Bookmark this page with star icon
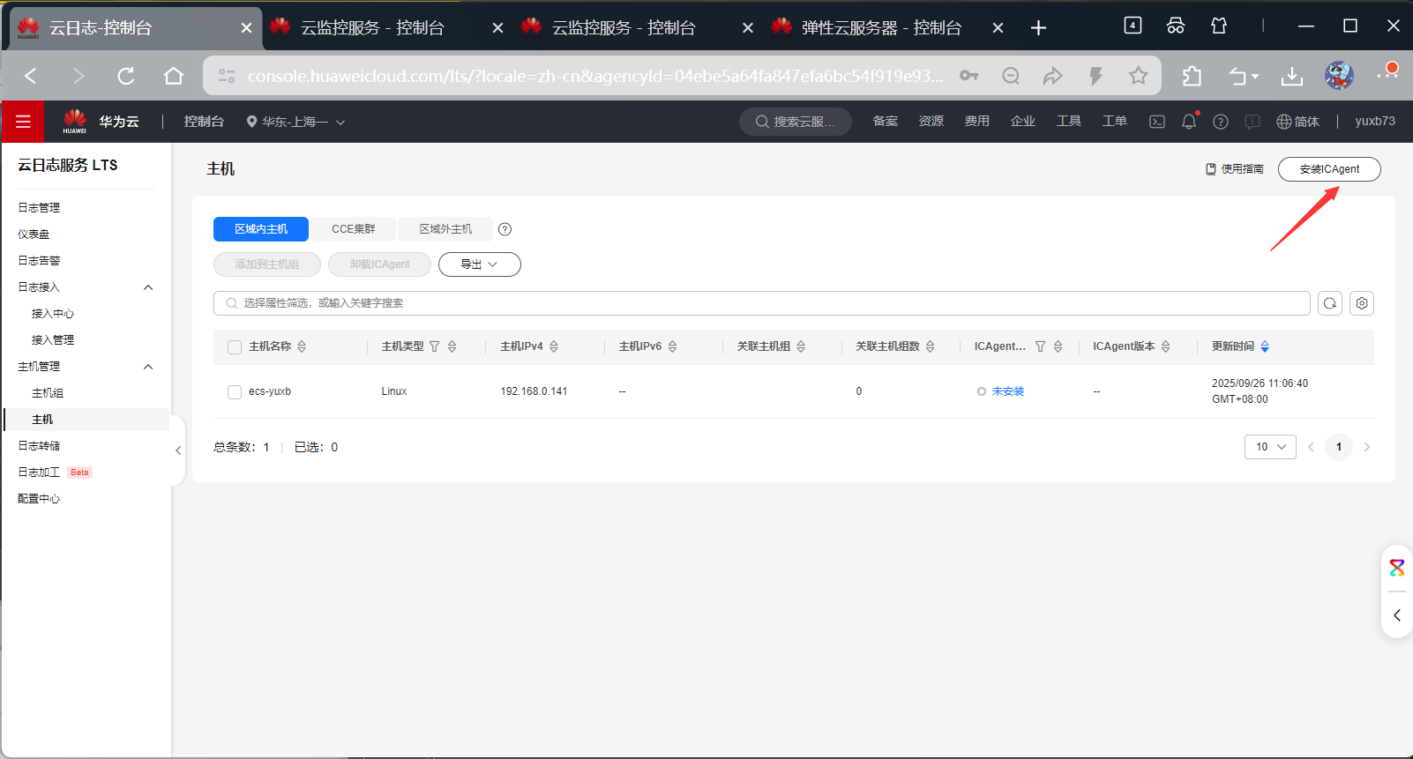This screenshot has width=1413, height=759. pos(1138,76)
